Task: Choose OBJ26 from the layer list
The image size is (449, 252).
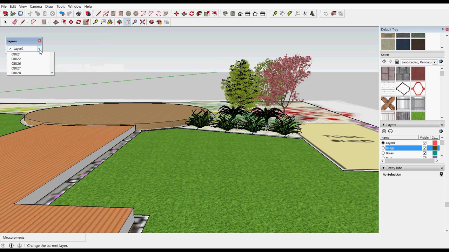Action: pyautogui.click(x=16, y=64)
